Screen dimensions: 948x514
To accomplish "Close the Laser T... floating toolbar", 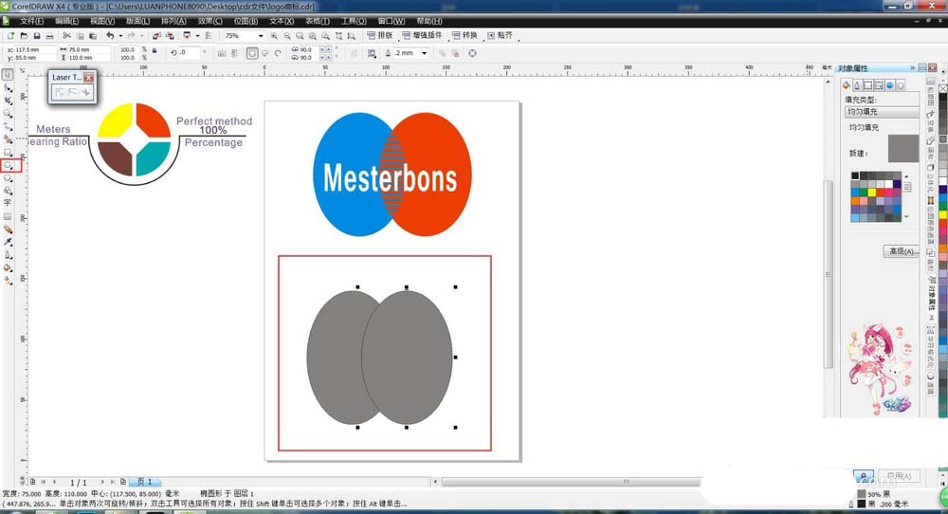I will 89,78.
